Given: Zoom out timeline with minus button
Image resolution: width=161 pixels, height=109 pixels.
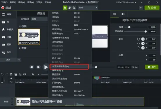Looking at the screenshot, I should pyautogui.click(x=38, y=75).
